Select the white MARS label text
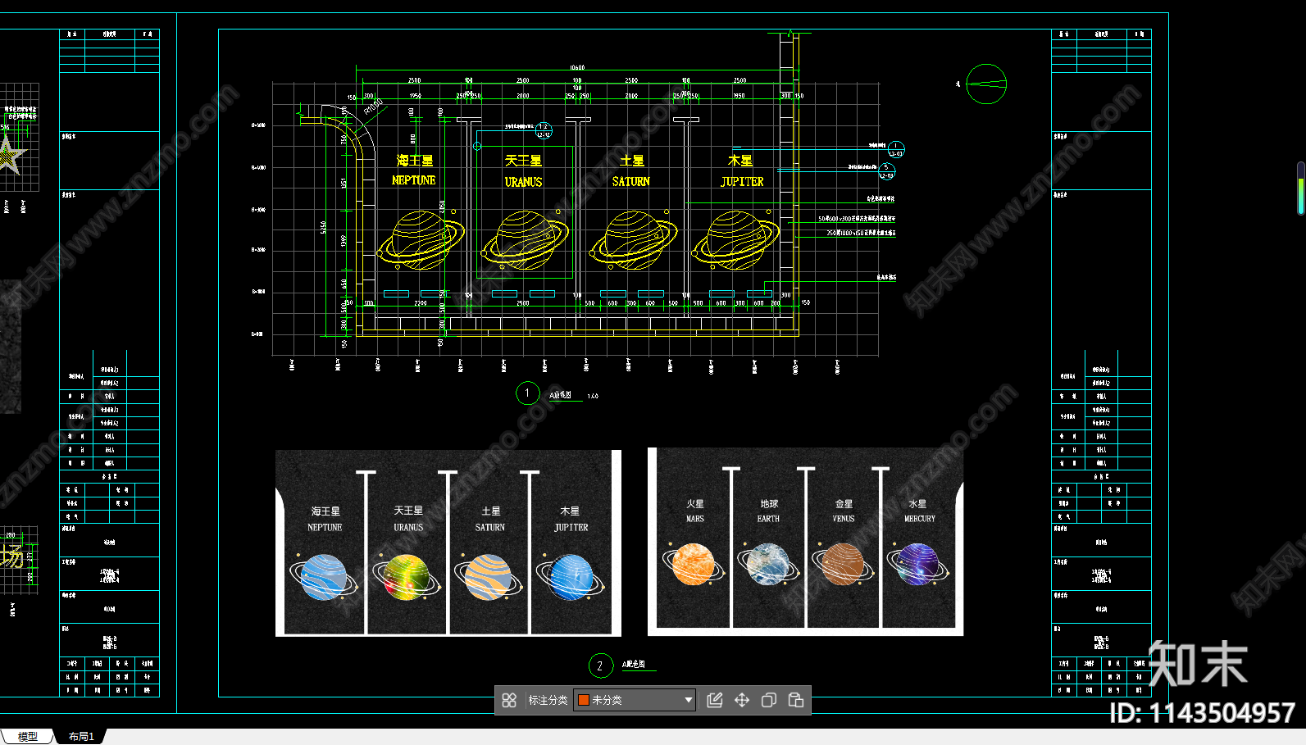The width and height of the screenshot is (1306, 745). [695, 519]
